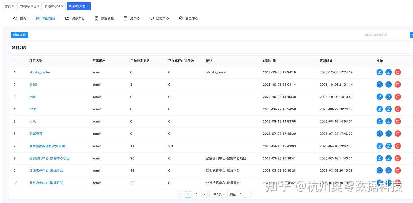Click the middle blue action icon for 公安部门中心 row

[389, 158]
